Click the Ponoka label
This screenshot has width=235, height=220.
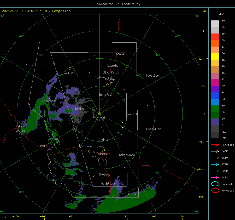[x=119, y=54]
